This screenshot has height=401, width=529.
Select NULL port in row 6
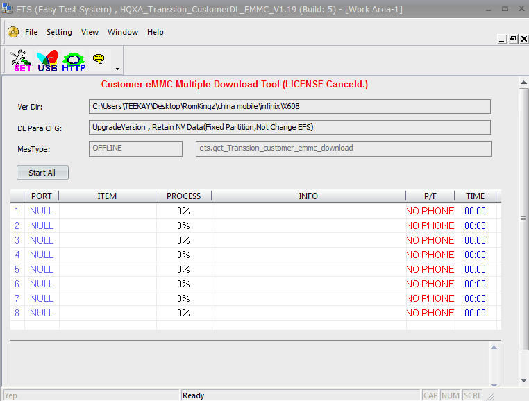[42, 284]
